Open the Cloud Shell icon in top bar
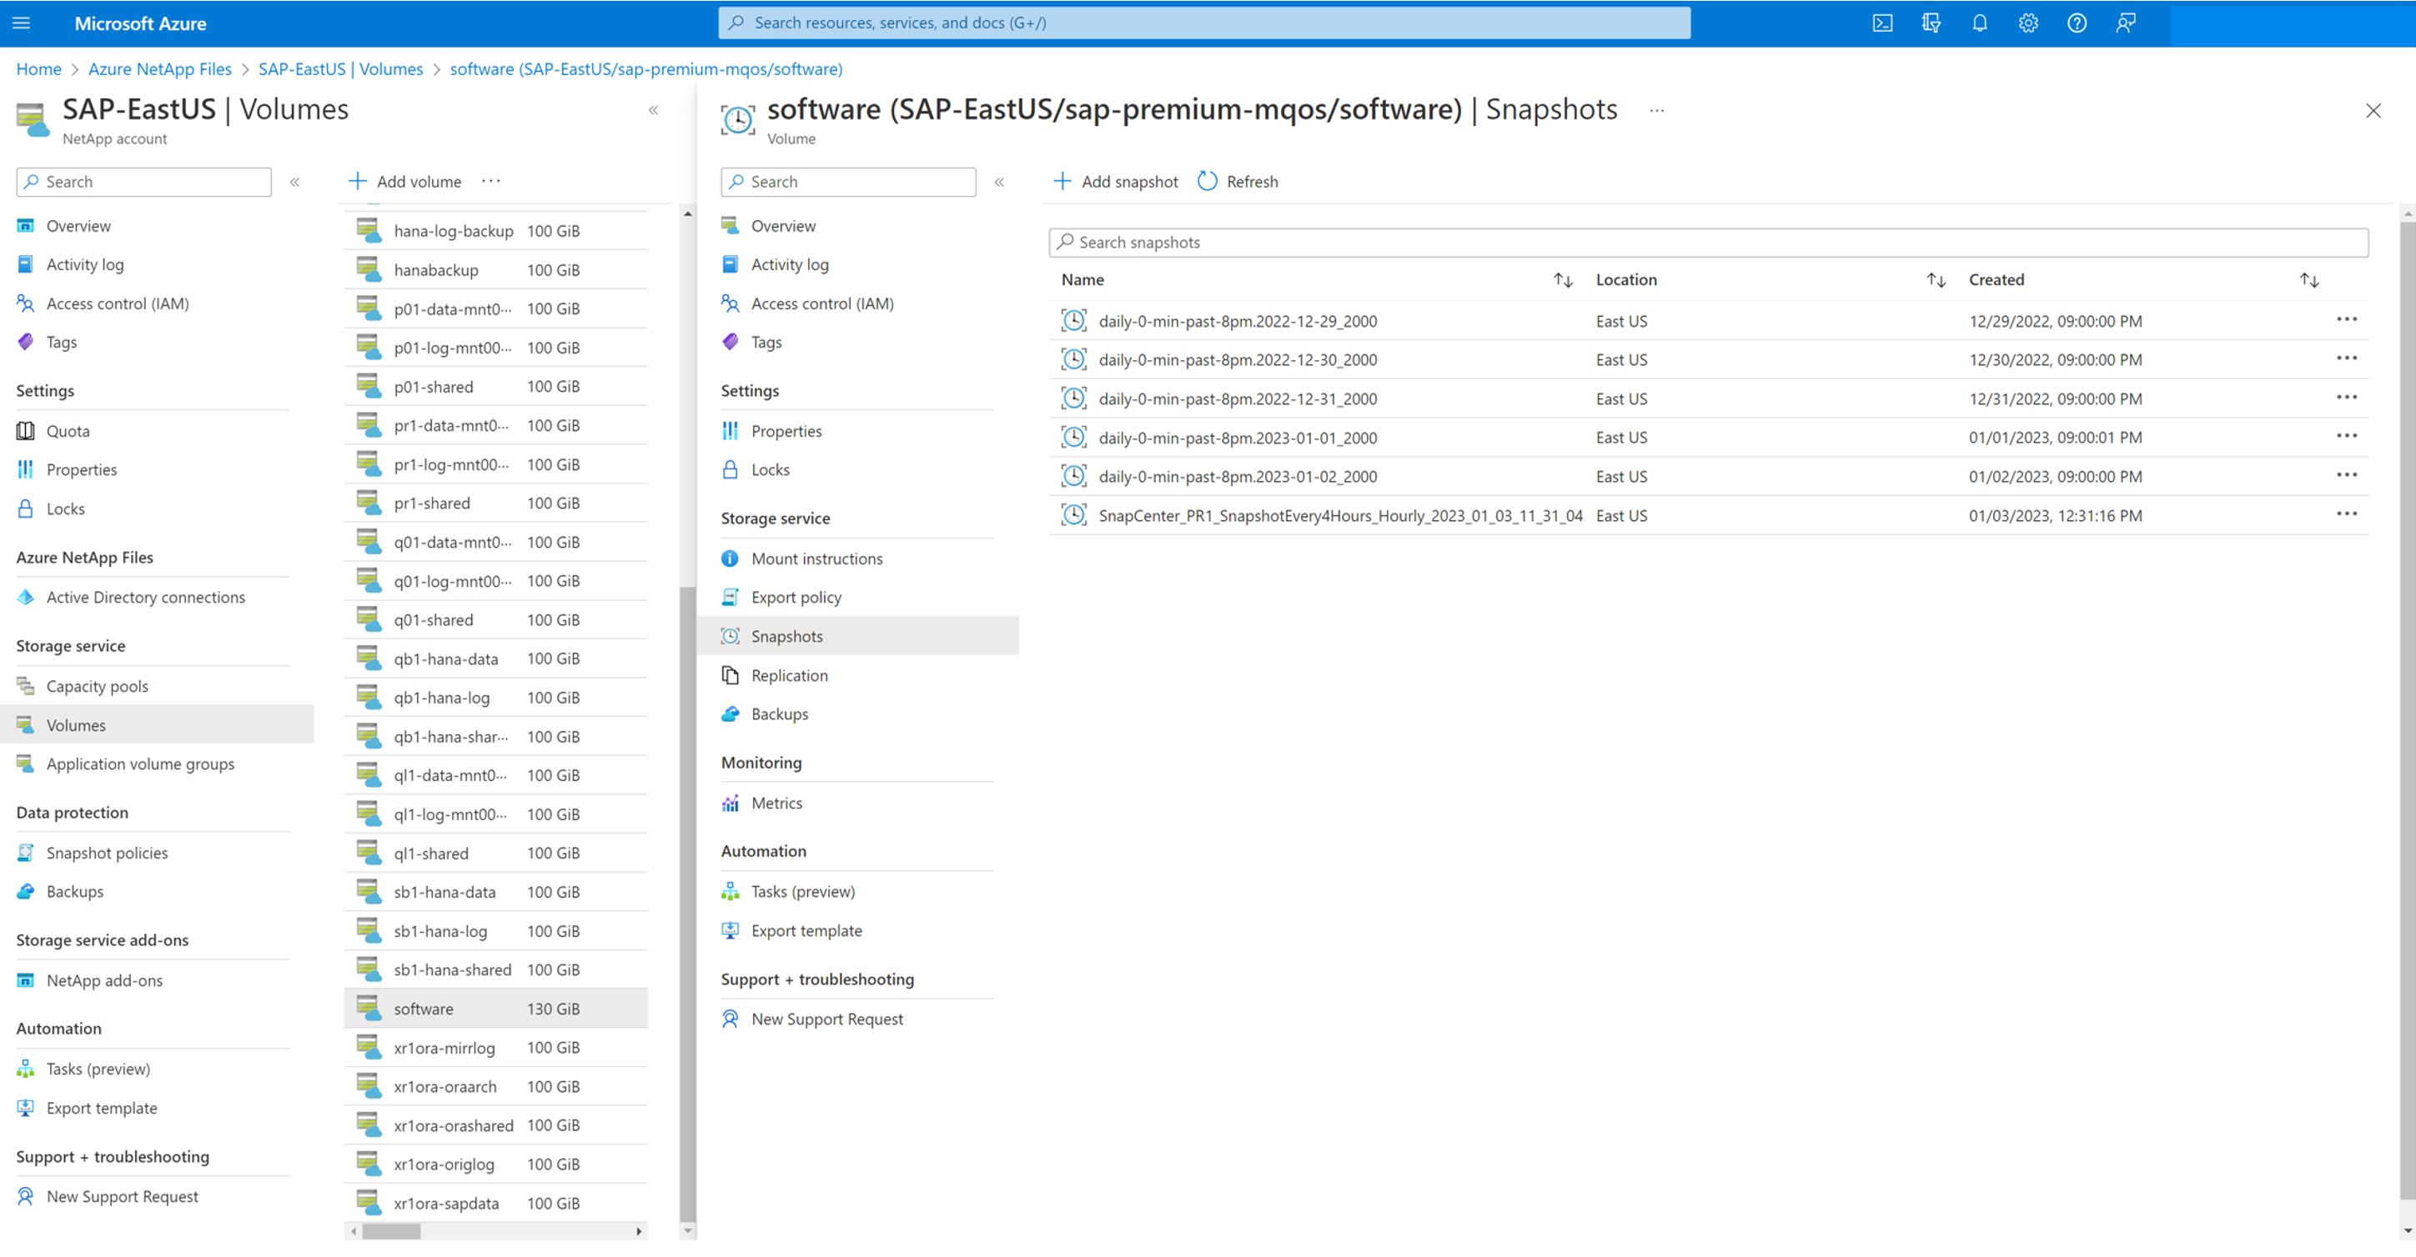 pos(1881,23)
